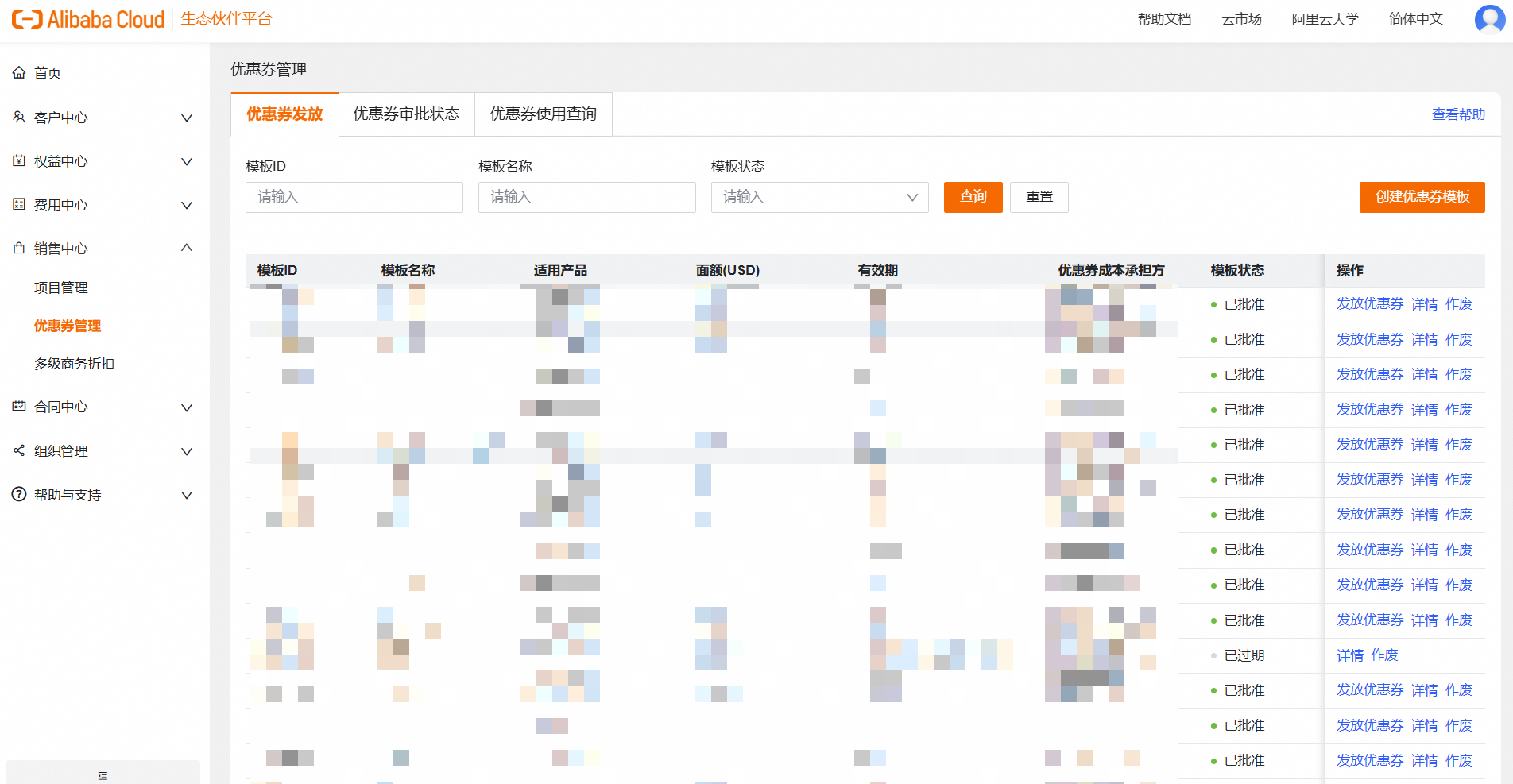This screenshot has height=784, width=1513.
Task: Go to 首页 in the sidebar
Action: coord(48,73)
